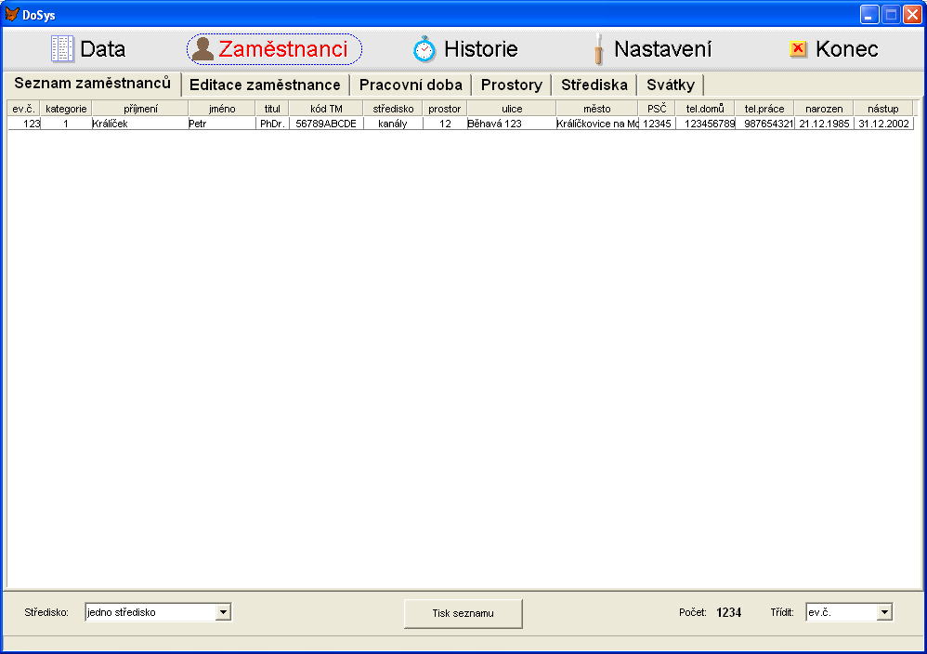Expand the Středisko dropdown arrow
The image size is (927, 654).
pyautogui.click(x=223, y=612)
